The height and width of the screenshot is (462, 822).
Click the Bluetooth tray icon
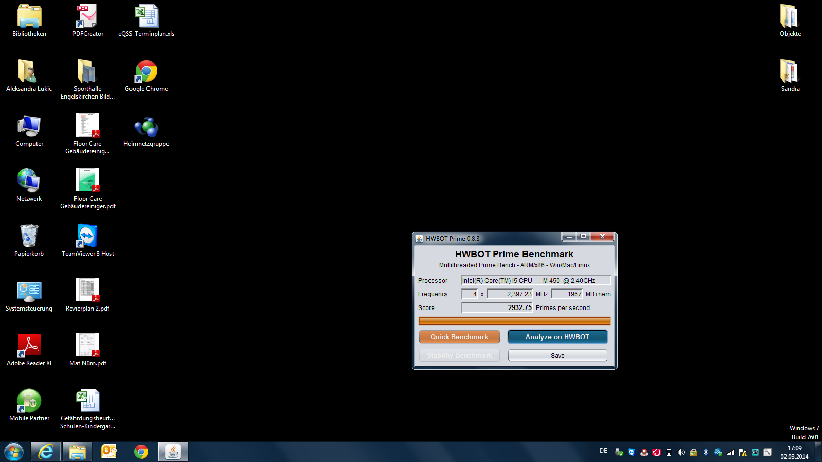[x=706, y=452]
